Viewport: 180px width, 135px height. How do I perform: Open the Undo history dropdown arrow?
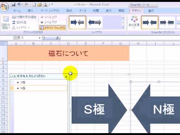22,5
